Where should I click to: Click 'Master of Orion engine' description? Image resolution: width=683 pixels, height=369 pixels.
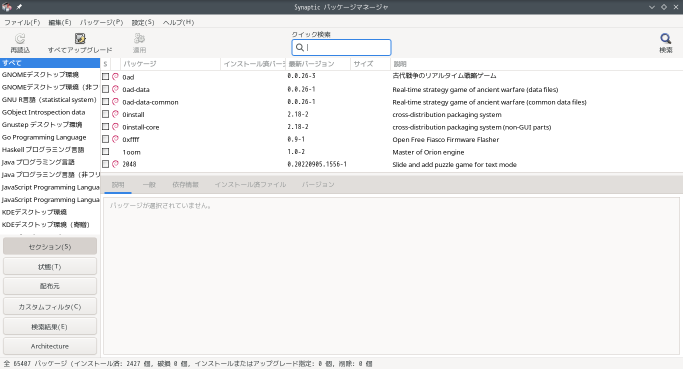[428, 152]
